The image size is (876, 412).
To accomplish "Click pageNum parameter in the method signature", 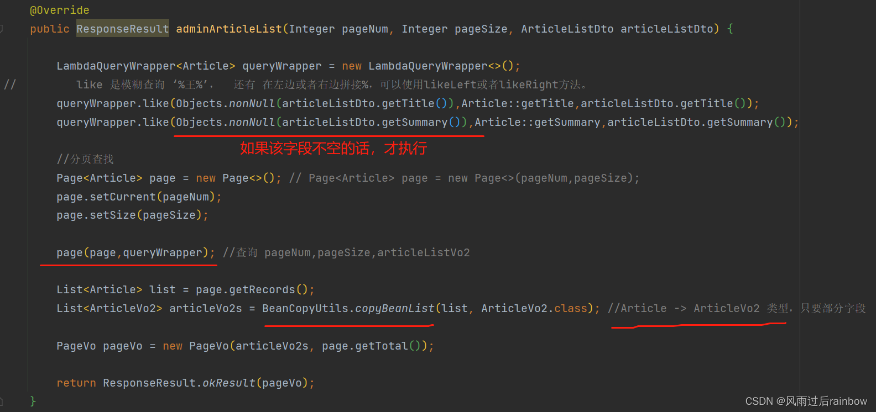I will (365, 29).
